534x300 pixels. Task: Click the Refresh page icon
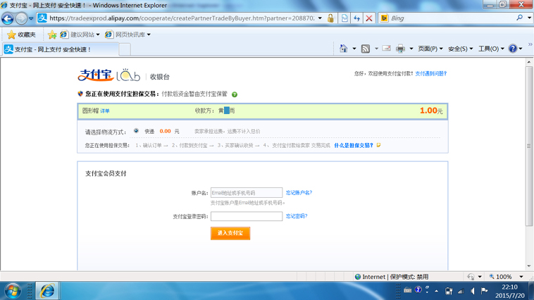[356, 18]
